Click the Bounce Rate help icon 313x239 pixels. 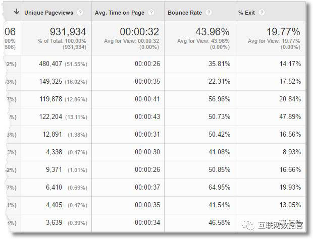pyautogui.click(x=209, y=12)
